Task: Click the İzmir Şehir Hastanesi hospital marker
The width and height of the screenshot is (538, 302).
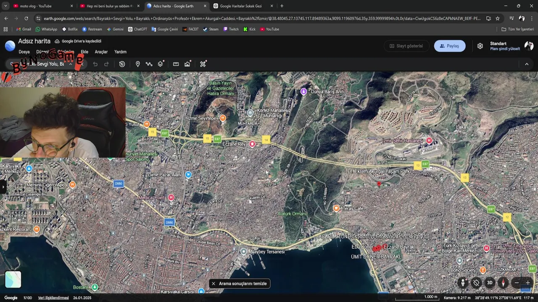Action: (x=429, y=141)
